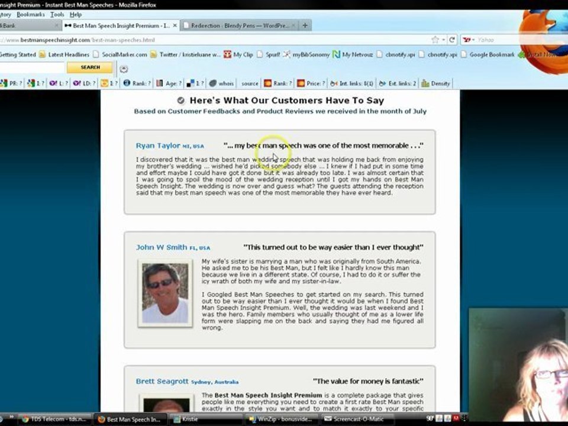The width and height of the screenshot is (568, 426).
Task: Open the Yahoo search engine dropdown
Action: tap(468, 40)
